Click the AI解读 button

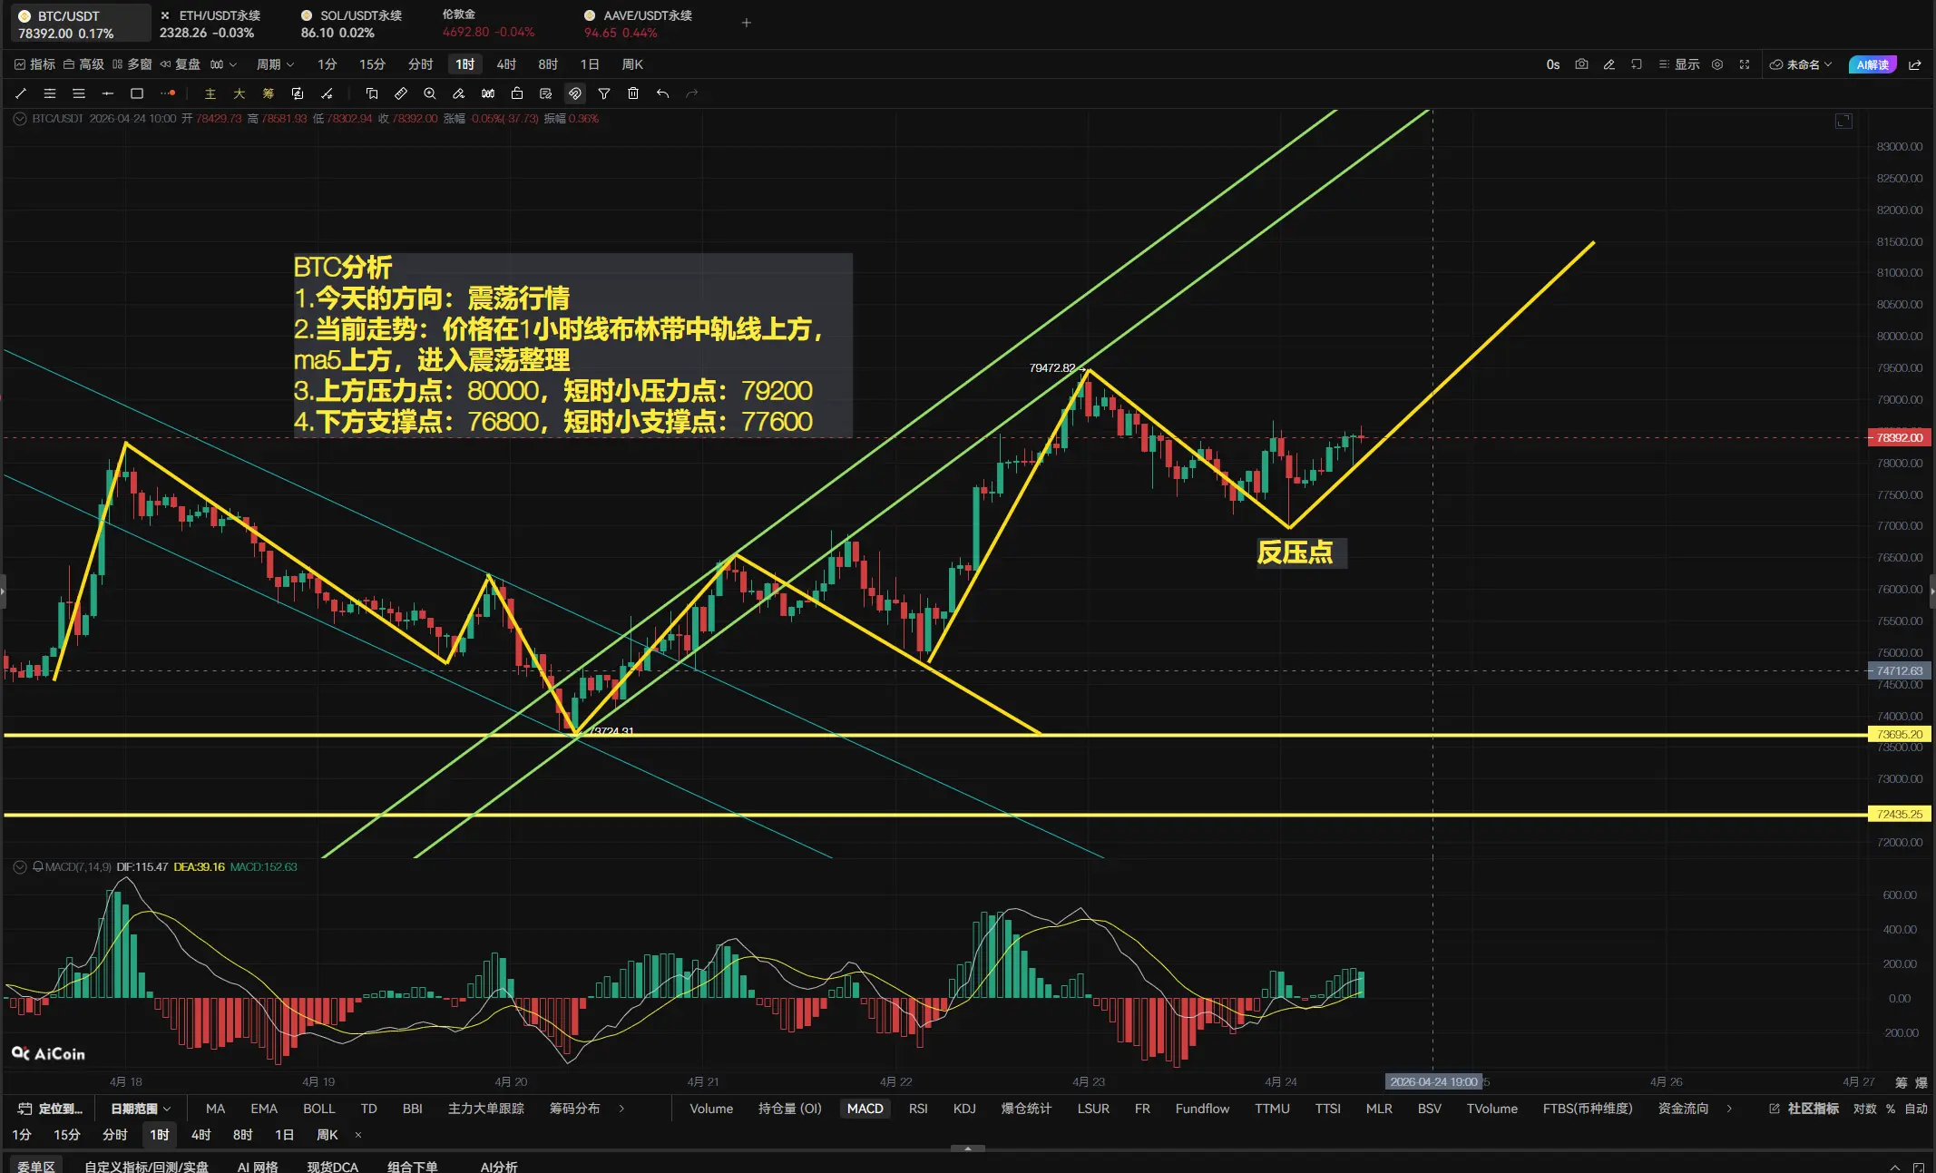(1872, 64)
